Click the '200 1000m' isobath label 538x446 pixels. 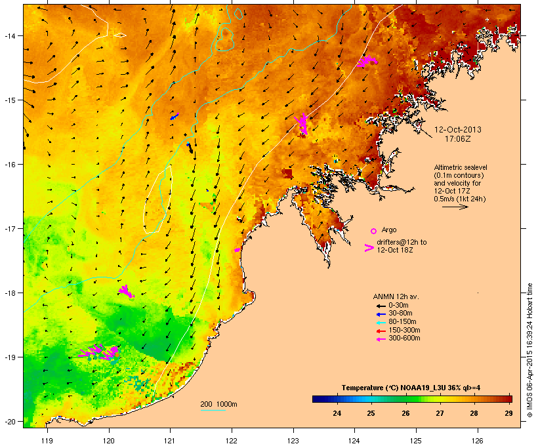[218, 404]
